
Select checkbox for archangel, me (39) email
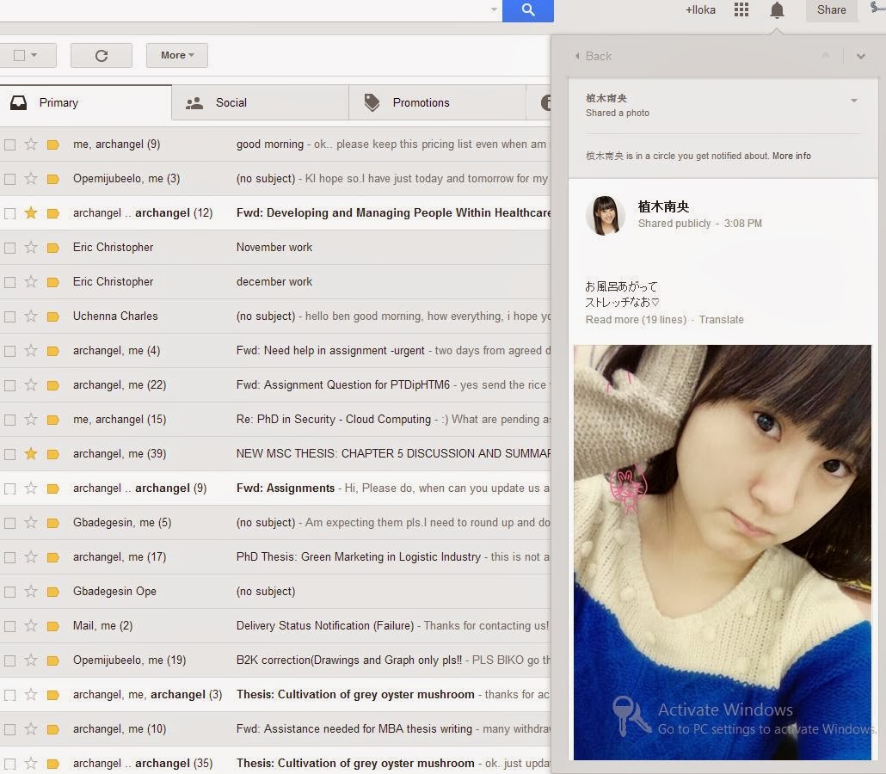pos(9,454)
